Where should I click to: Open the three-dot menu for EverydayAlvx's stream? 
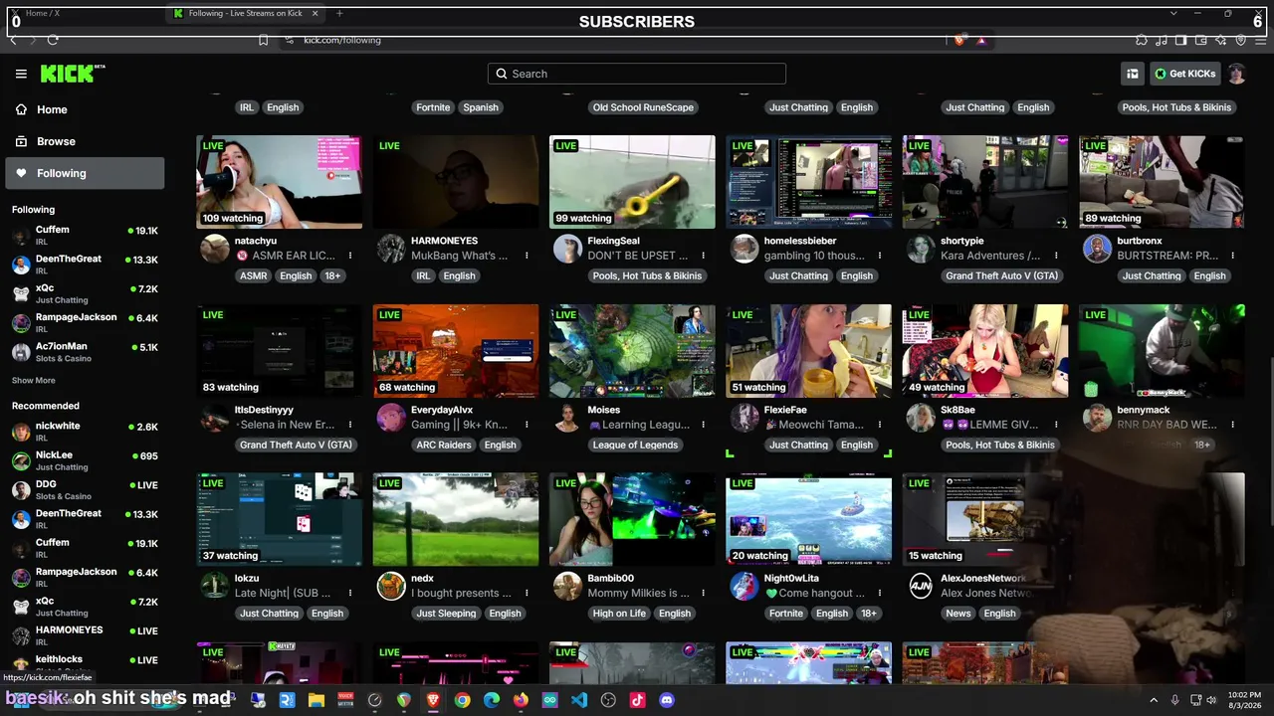tap(527, 425)
